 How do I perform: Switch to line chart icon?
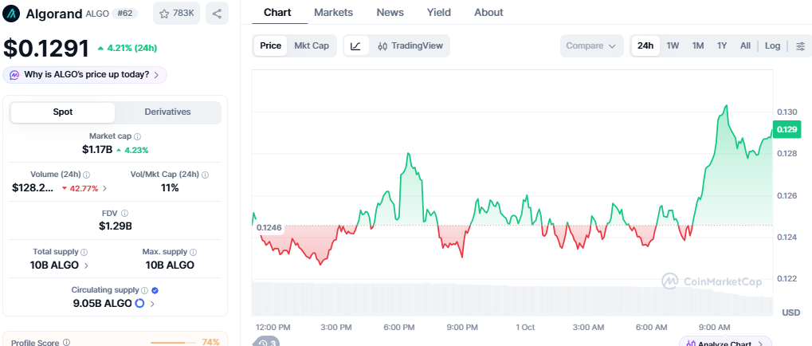pyautogui.click(x=355, y=45)
